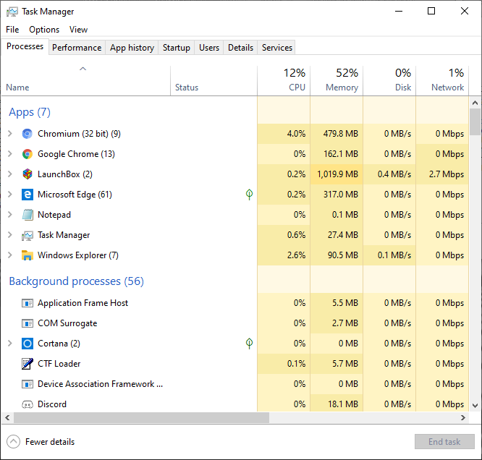Click the Fewer details link
482x460 pixels.
coord(50,442)
